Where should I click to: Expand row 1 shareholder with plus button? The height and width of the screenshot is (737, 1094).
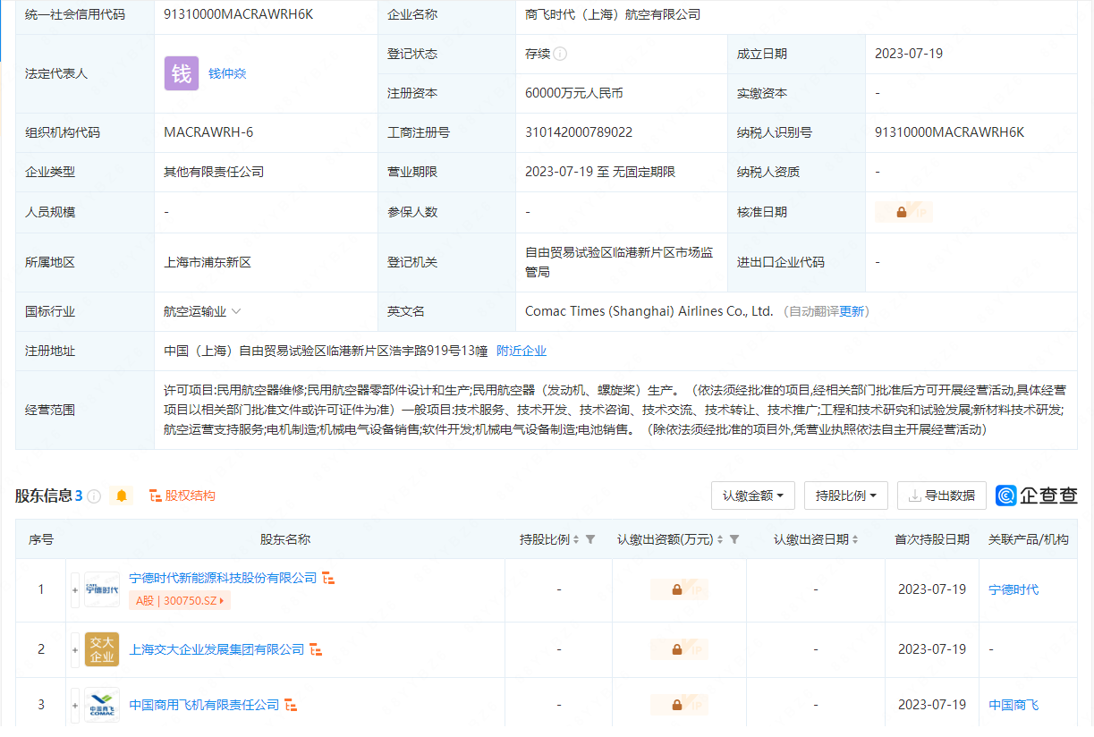click(x=75, y=590)
